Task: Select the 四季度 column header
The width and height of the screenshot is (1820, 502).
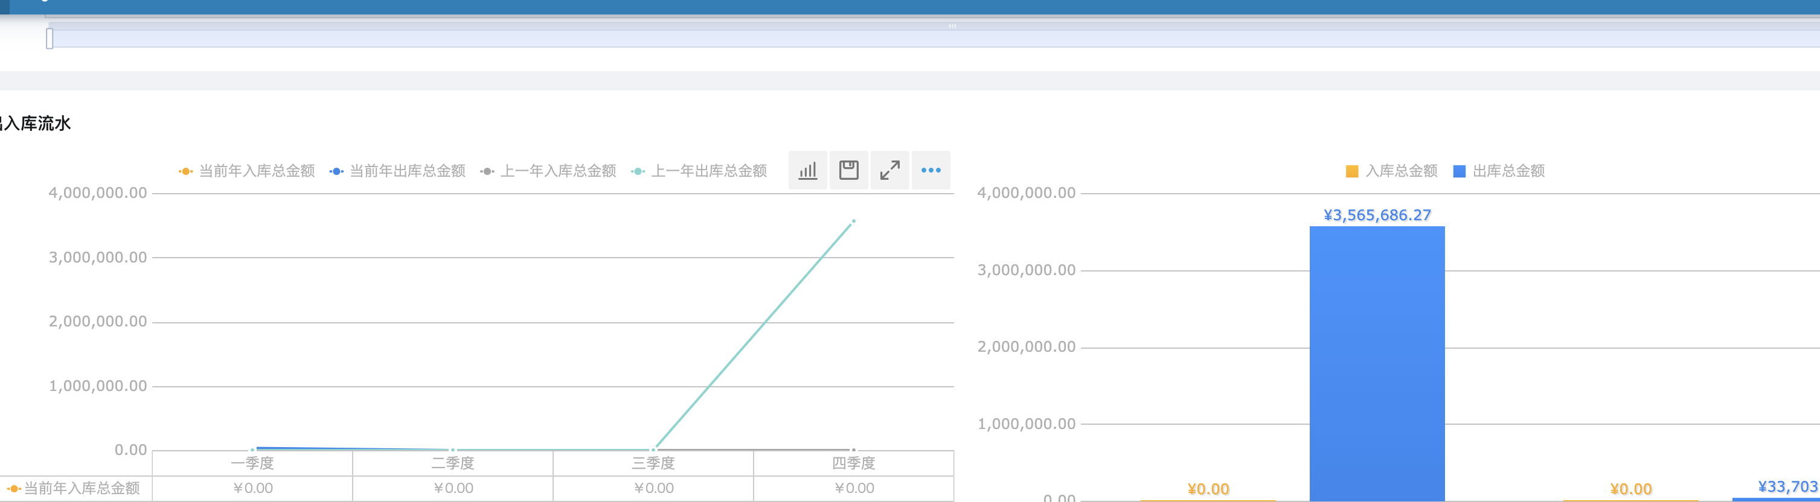Action: click(x=853, y=463)
